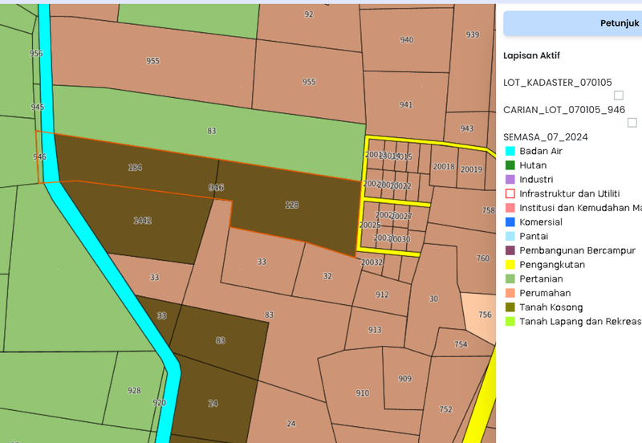
Task: Click the Petunjuk panel header button
Action: (x=572, y=23)
